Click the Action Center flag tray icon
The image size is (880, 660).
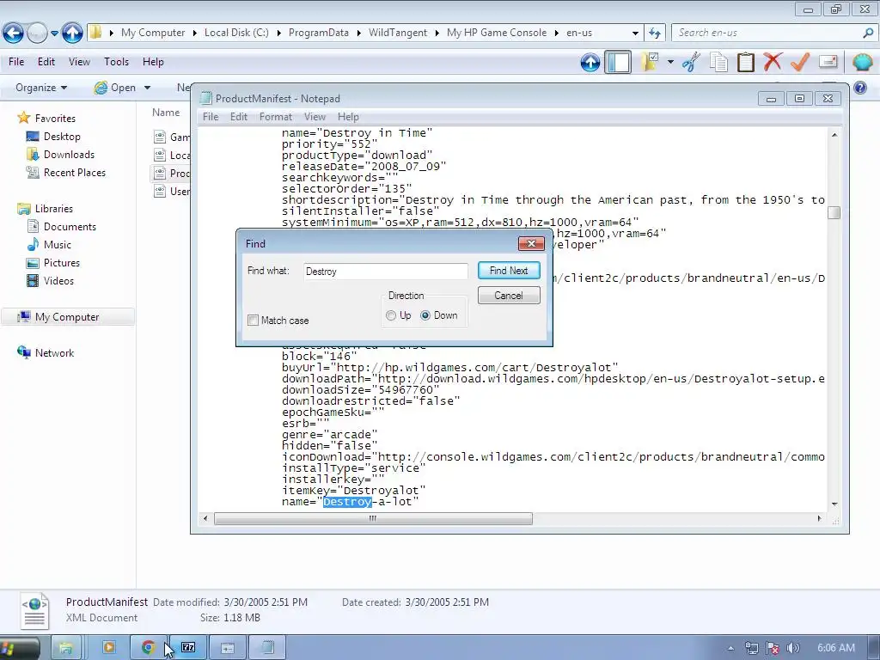pos(773,648)
